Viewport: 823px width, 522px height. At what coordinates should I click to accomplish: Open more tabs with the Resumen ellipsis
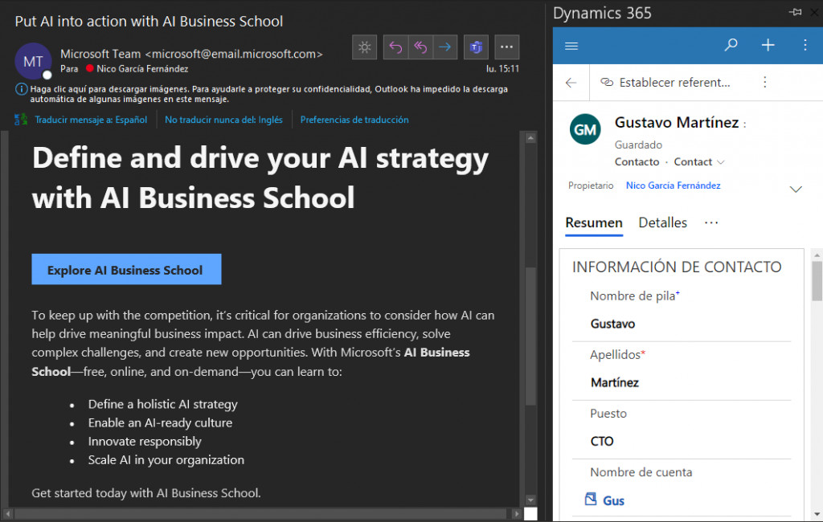click(711, 223)
